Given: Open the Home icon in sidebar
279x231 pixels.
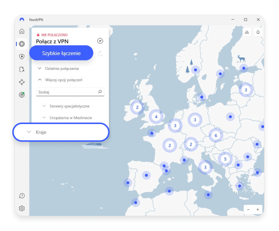Looking at the screenshot, I should [22, 31].
